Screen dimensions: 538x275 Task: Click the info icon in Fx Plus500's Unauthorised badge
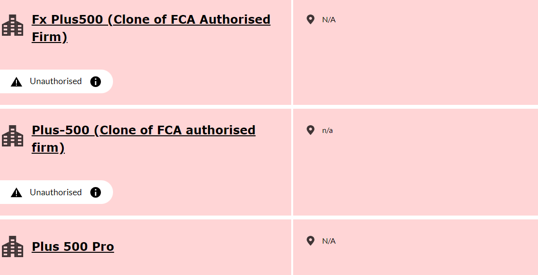96,81
